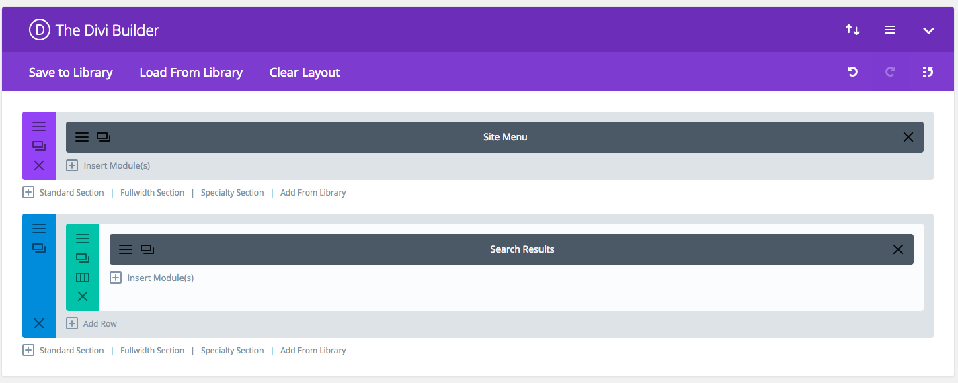
Task: Delete the purple fullwidth section
Action: click(x=39, y=165)
